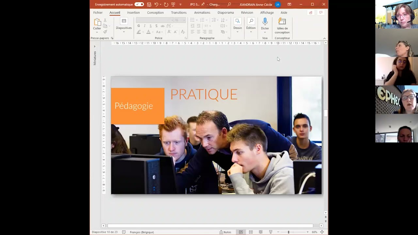Toggle bold (G) formatting
This screenshot has width=418, height=235.
click(x=138, y=26)
